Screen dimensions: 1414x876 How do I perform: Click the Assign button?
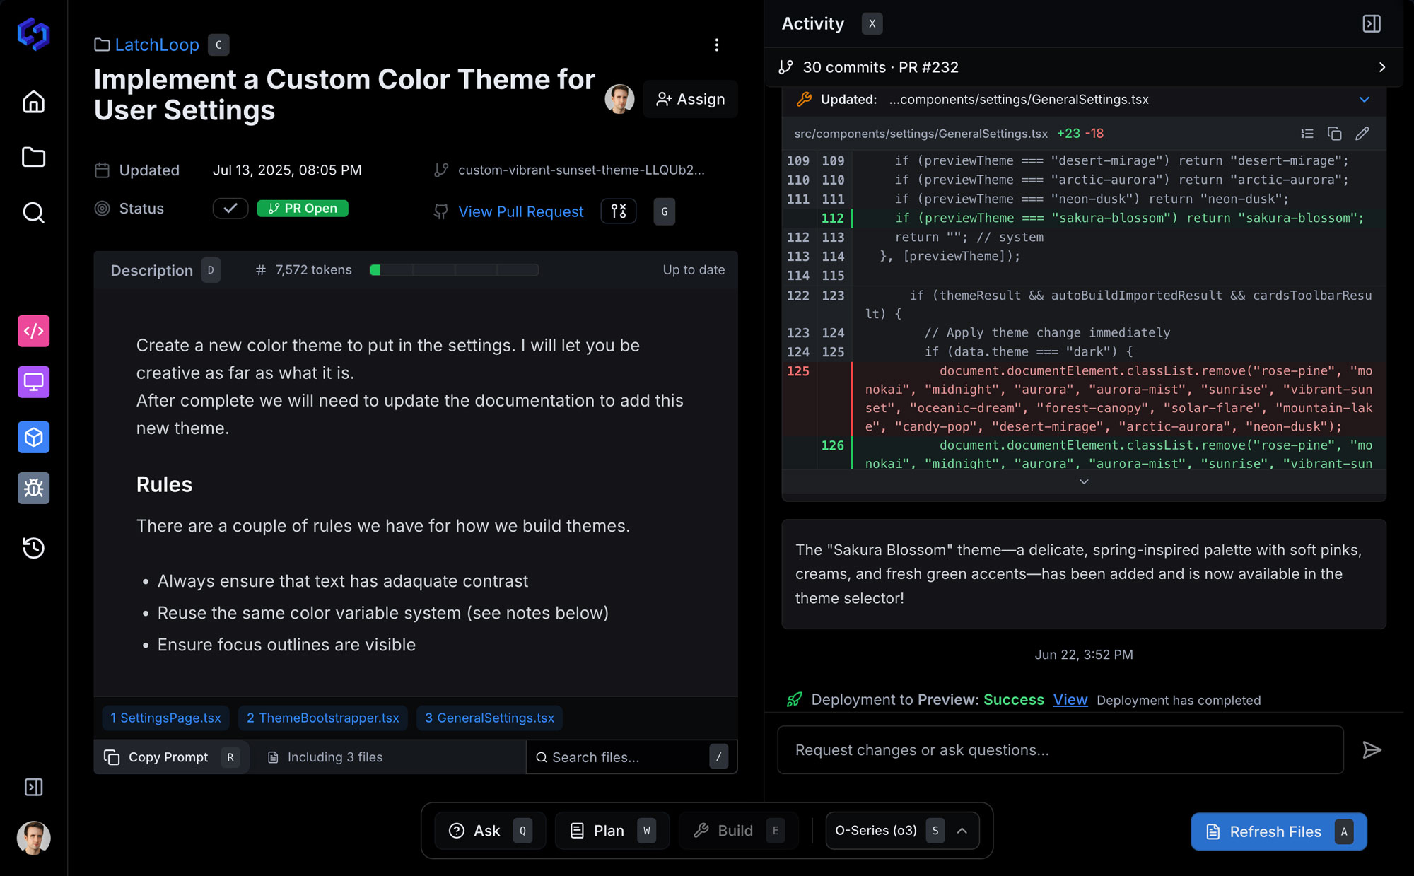point(690,99)
